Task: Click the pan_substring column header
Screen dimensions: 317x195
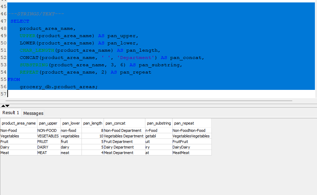Action: [159, 123]
